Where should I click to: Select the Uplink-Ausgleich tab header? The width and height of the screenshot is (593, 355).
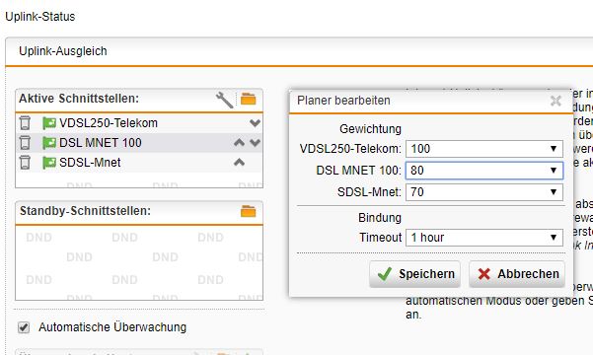click(x=63, y=51)
